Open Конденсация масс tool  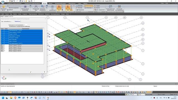click(36, 8)
